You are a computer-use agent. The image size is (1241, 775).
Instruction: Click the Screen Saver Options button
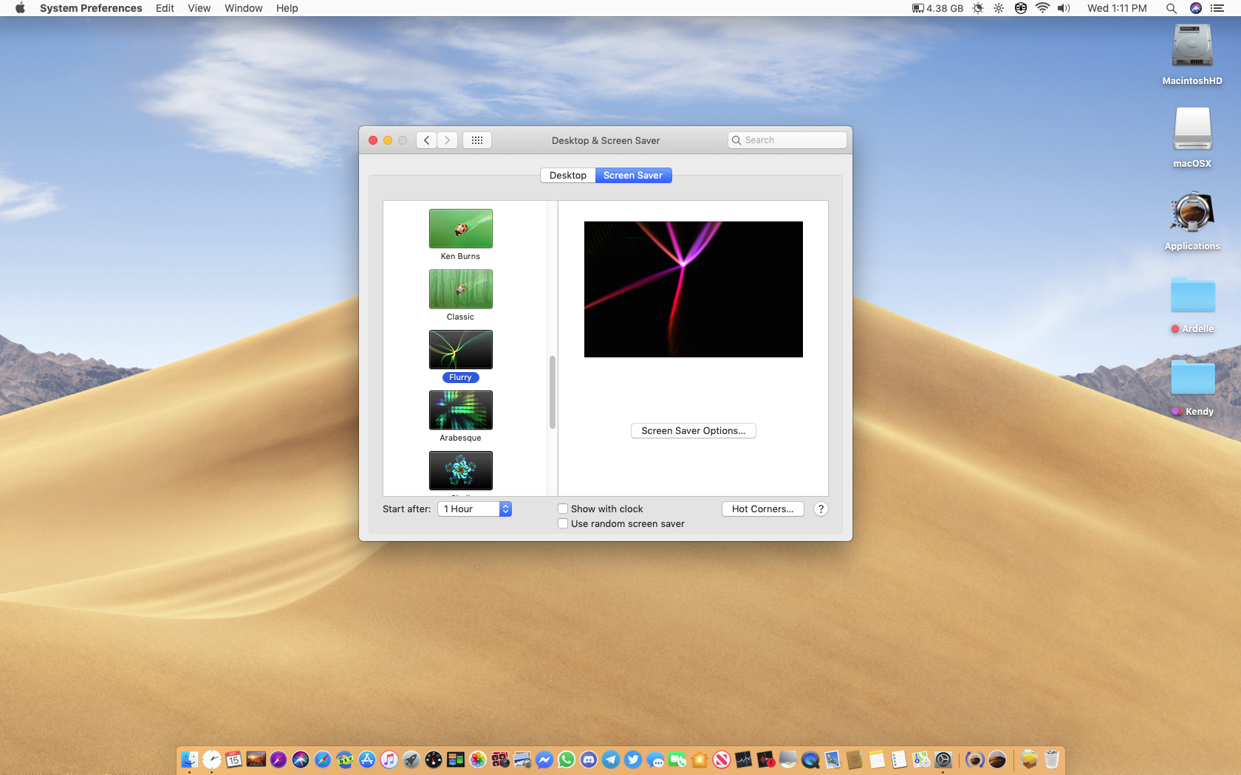coord(694,431)
